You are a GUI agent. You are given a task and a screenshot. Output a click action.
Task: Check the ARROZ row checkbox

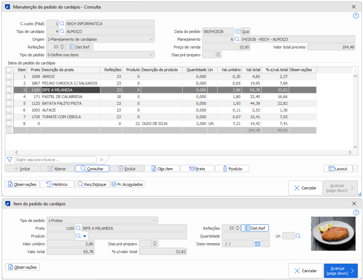point(9,76)
